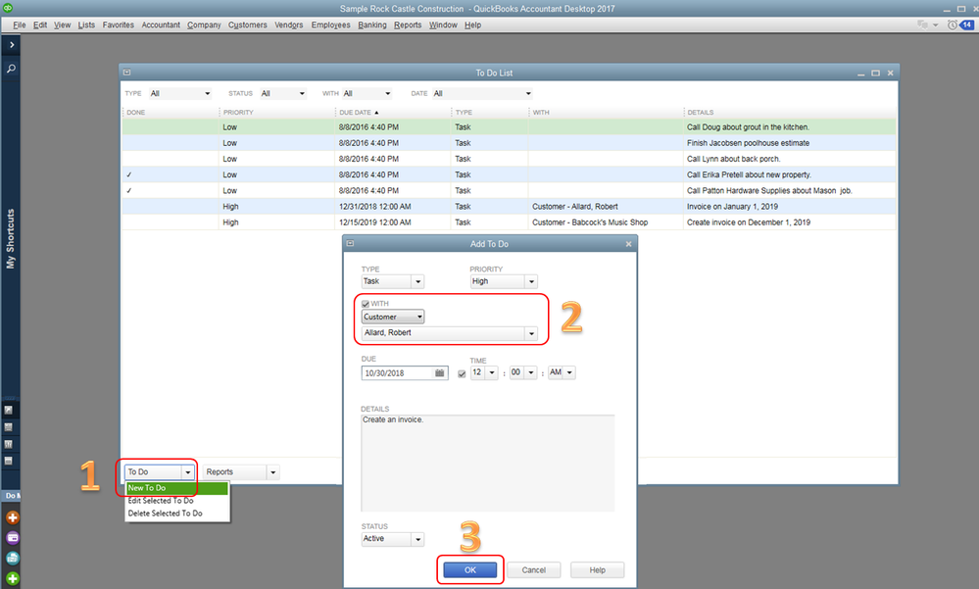This screenshot has width=979, height=589.
Task: Open the Allard, Robert name dropdown
Action: click(x=531, y=333)
